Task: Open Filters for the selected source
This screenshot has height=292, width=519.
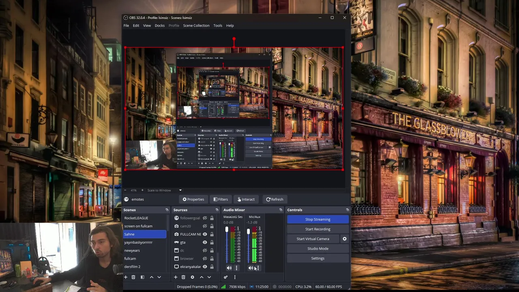Action: pyautogui.click(x=221, y=199)
